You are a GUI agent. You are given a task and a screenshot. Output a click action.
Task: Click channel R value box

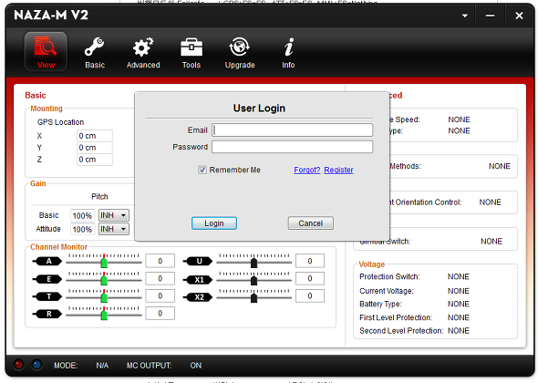pos(160,314)
